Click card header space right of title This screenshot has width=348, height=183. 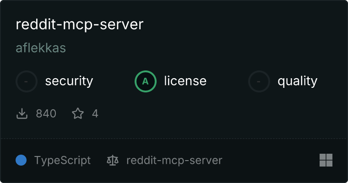(x=244, y=24)
